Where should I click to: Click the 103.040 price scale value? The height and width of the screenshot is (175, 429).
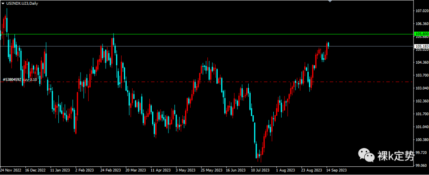(421, 88)
